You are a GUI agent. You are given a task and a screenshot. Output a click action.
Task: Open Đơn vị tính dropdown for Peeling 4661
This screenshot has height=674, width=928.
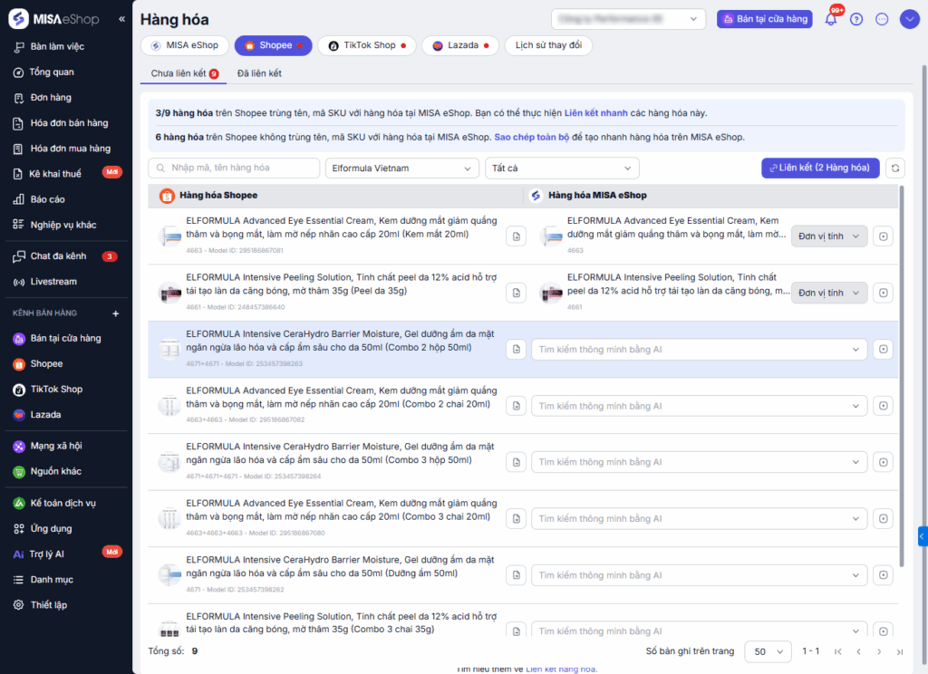(x=829, y=293)
